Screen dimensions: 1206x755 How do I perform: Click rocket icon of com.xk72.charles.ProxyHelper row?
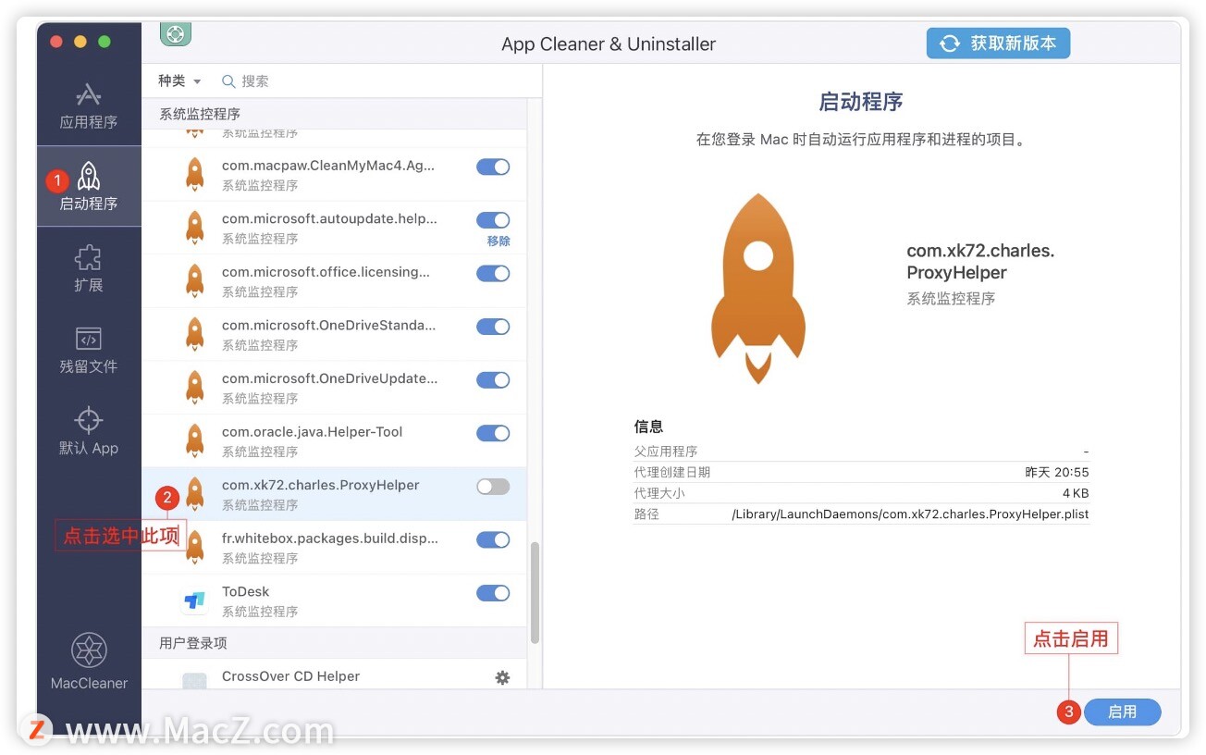194,494
